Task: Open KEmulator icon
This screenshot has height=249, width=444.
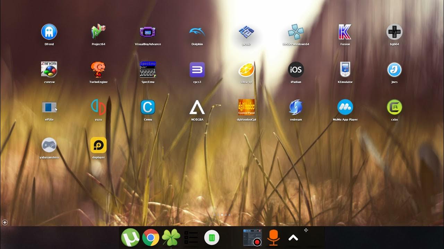Action: [x=345, y=70]
